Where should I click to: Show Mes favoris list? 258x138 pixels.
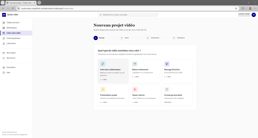coord(16,58)
